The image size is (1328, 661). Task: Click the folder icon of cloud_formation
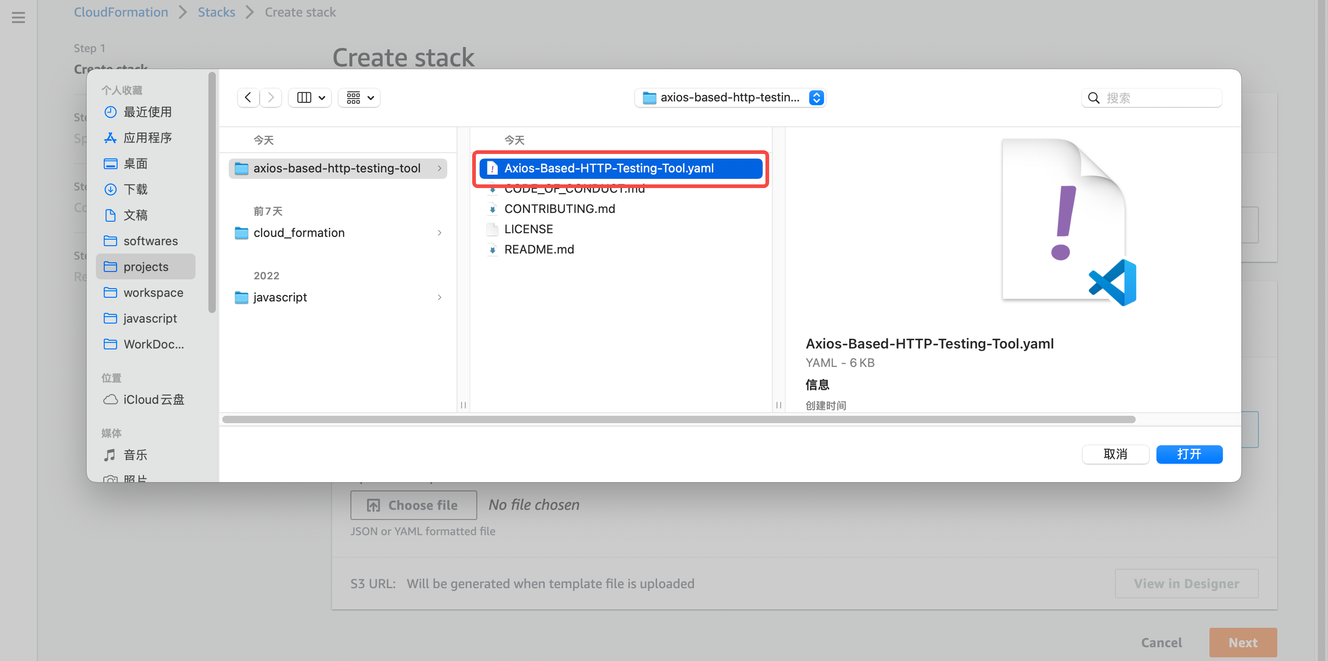[x=241, y=233]
